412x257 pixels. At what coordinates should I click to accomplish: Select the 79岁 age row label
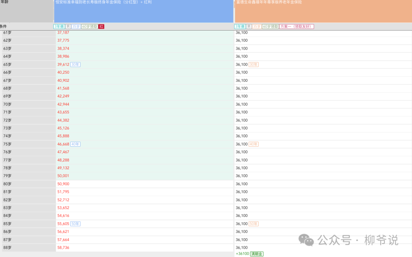pyautogui.click(x=7, y=176)
